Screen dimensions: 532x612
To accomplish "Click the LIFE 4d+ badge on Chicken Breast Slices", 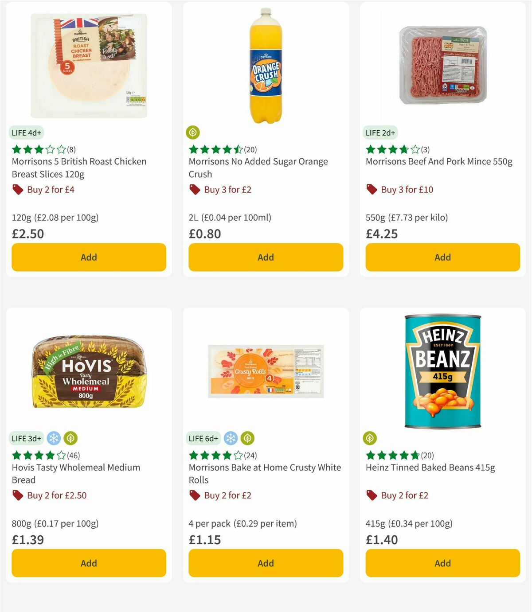I will point(26,132).
